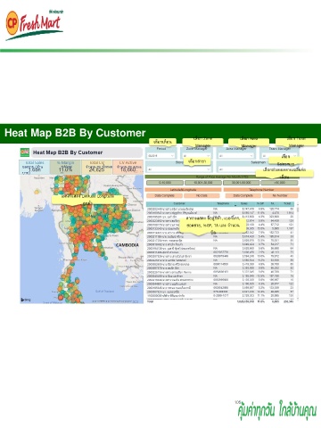
Task: Click the sort arrow in the table header
Action: click(235, 205)
